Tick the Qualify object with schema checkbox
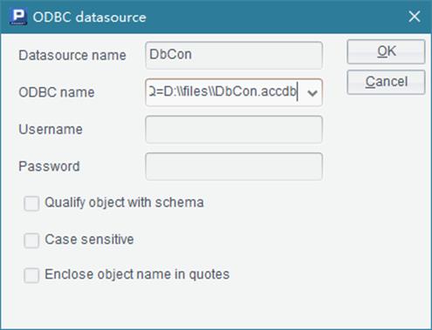432x330 pixels. tap(31, 203)
